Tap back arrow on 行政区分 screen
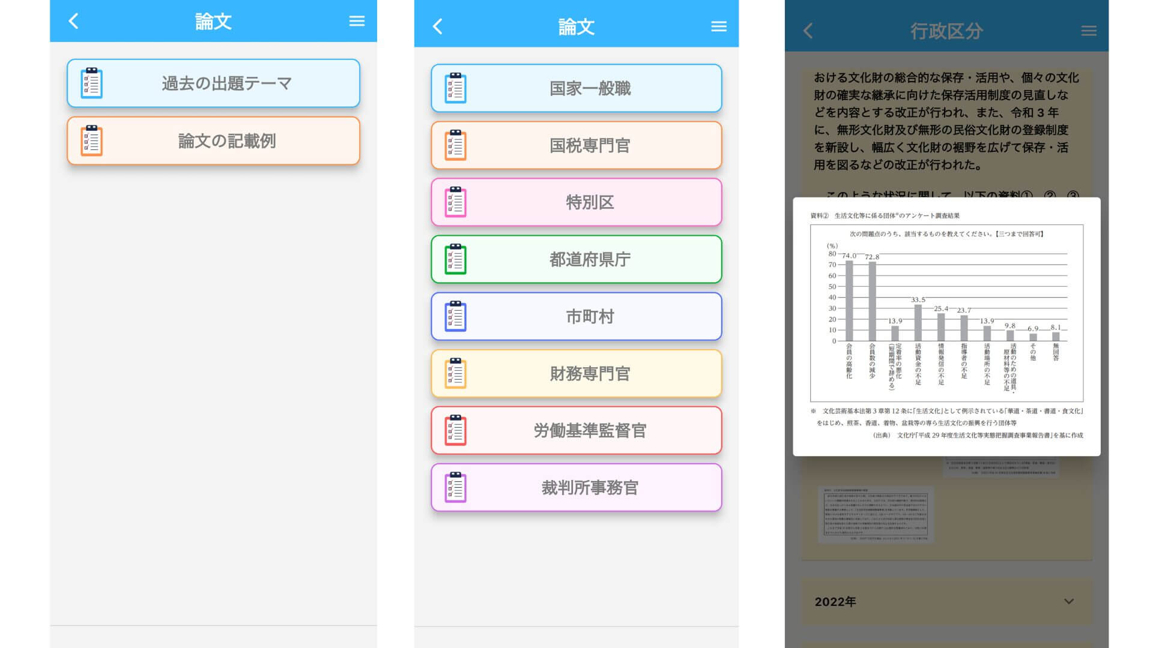Screen dimensions: 1153x648 click(x=808, y=31)
